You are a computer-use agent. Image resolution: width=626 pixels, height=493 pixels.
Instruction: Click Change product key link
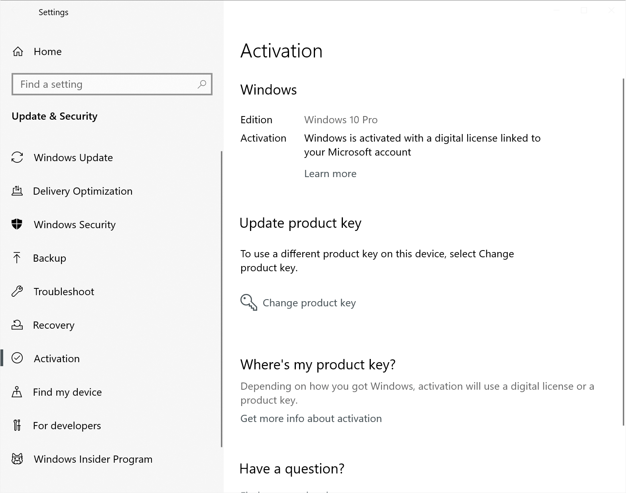(309, 303)
